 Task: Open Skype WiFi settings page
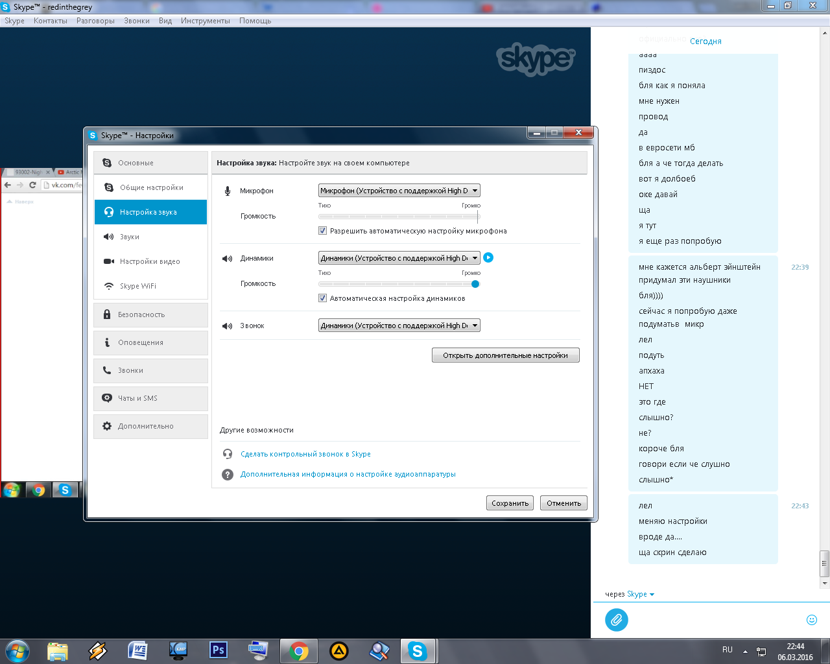150,286
